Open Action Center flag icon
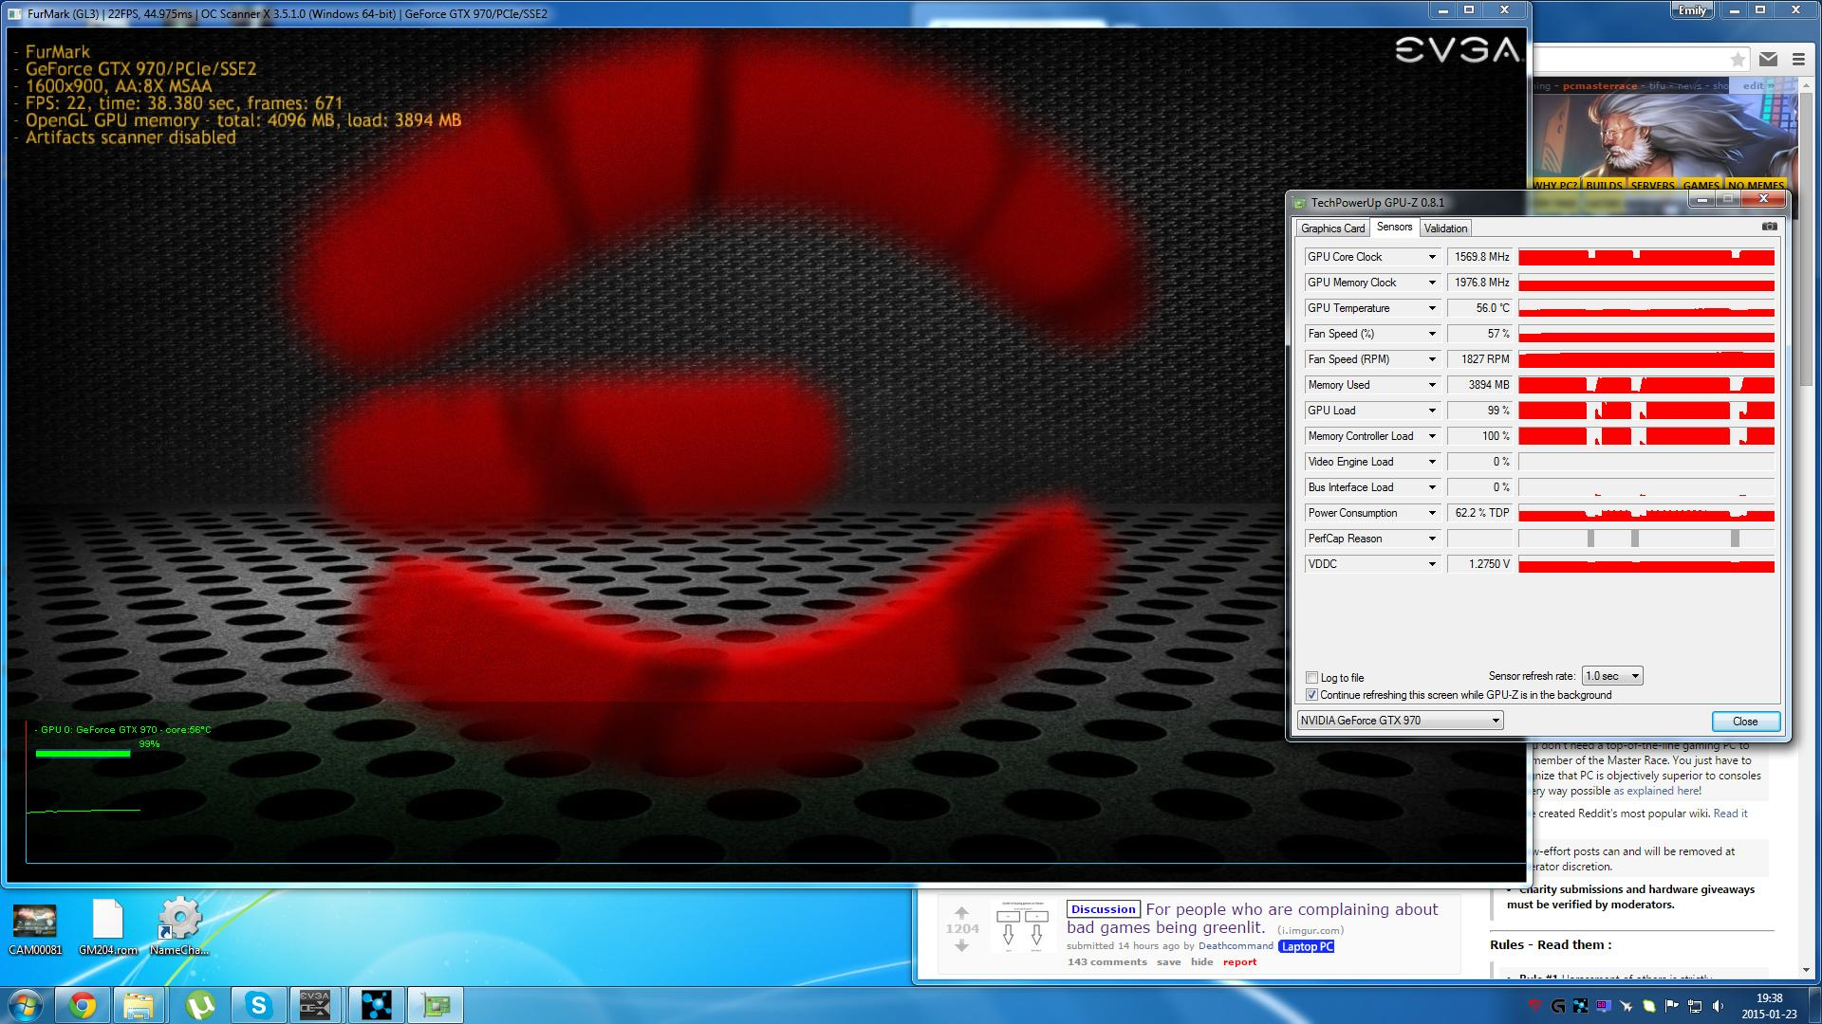The width and height of the screenshot is (1822, 1024). pos(1672,1006)
